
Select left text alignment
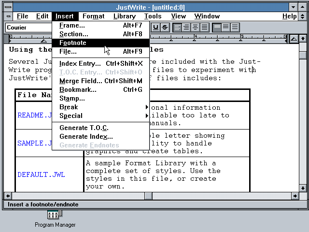(x=177, y=28)
